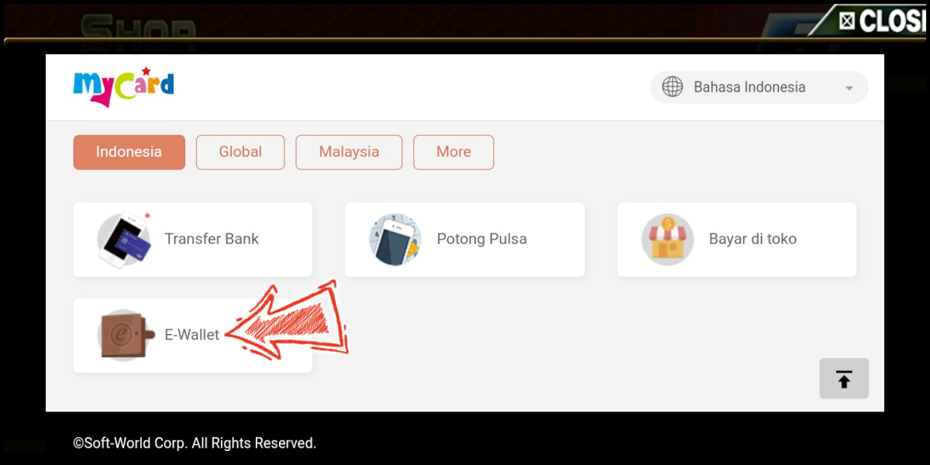Select the Indonesia region tab
The width and height of the screenshot is (930, 465).
(x=129, y=152)
